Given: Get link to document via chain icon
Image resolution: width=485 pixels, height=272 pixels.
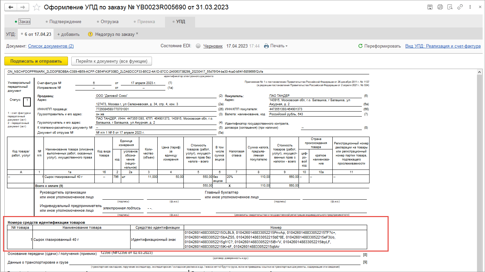Looking at the screenshot, I should pyautogui.click(x=460, y=7).
